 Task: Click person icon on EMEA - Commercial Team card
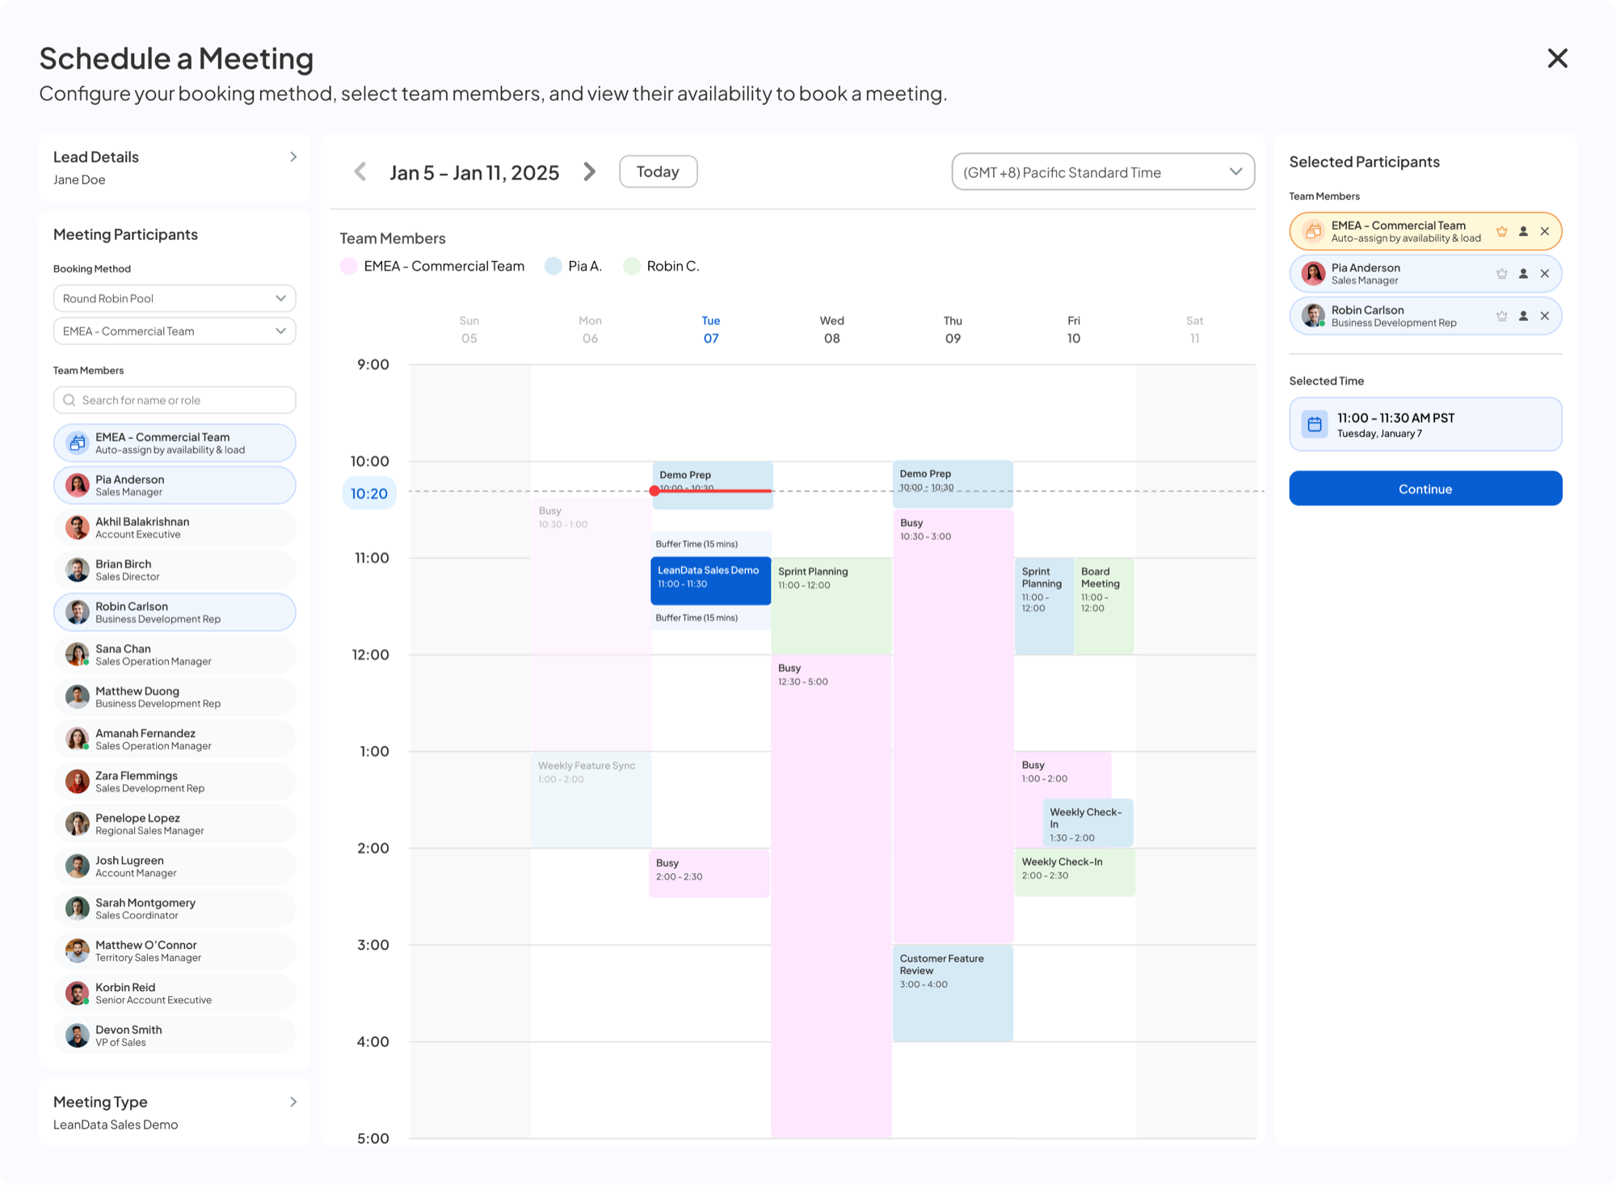tap(1523, 232)
